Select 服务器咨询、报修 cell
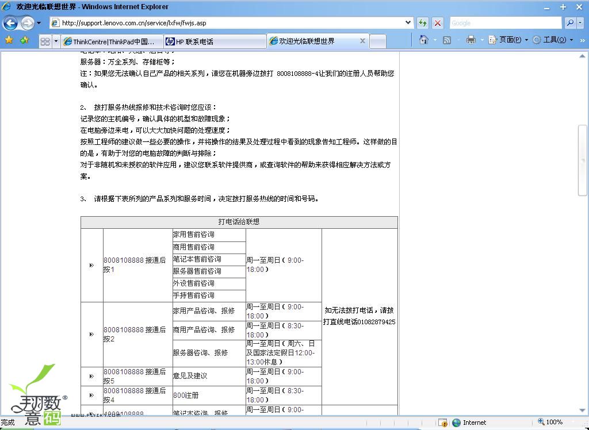589x430 pixels. point(209,353)
